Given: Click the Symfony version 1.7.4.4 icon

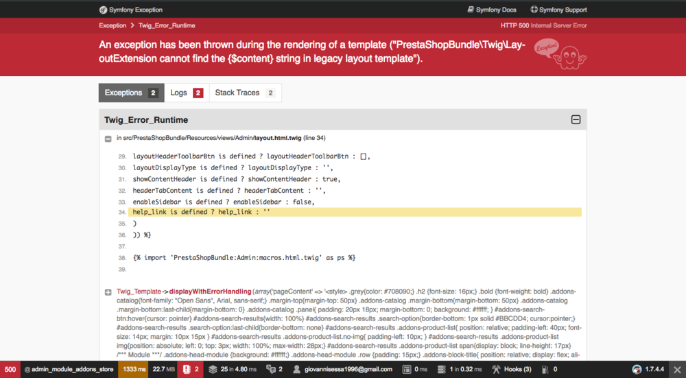Looking at the screenshot, I should [637, 370].
